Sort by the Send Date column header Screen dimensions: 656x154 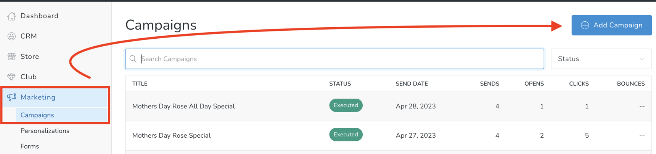click(412, 84)
